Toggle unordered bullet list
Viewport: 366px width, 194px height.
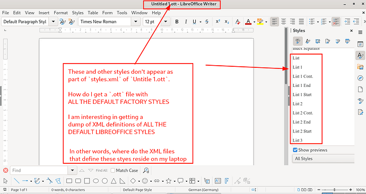(312, 22)
